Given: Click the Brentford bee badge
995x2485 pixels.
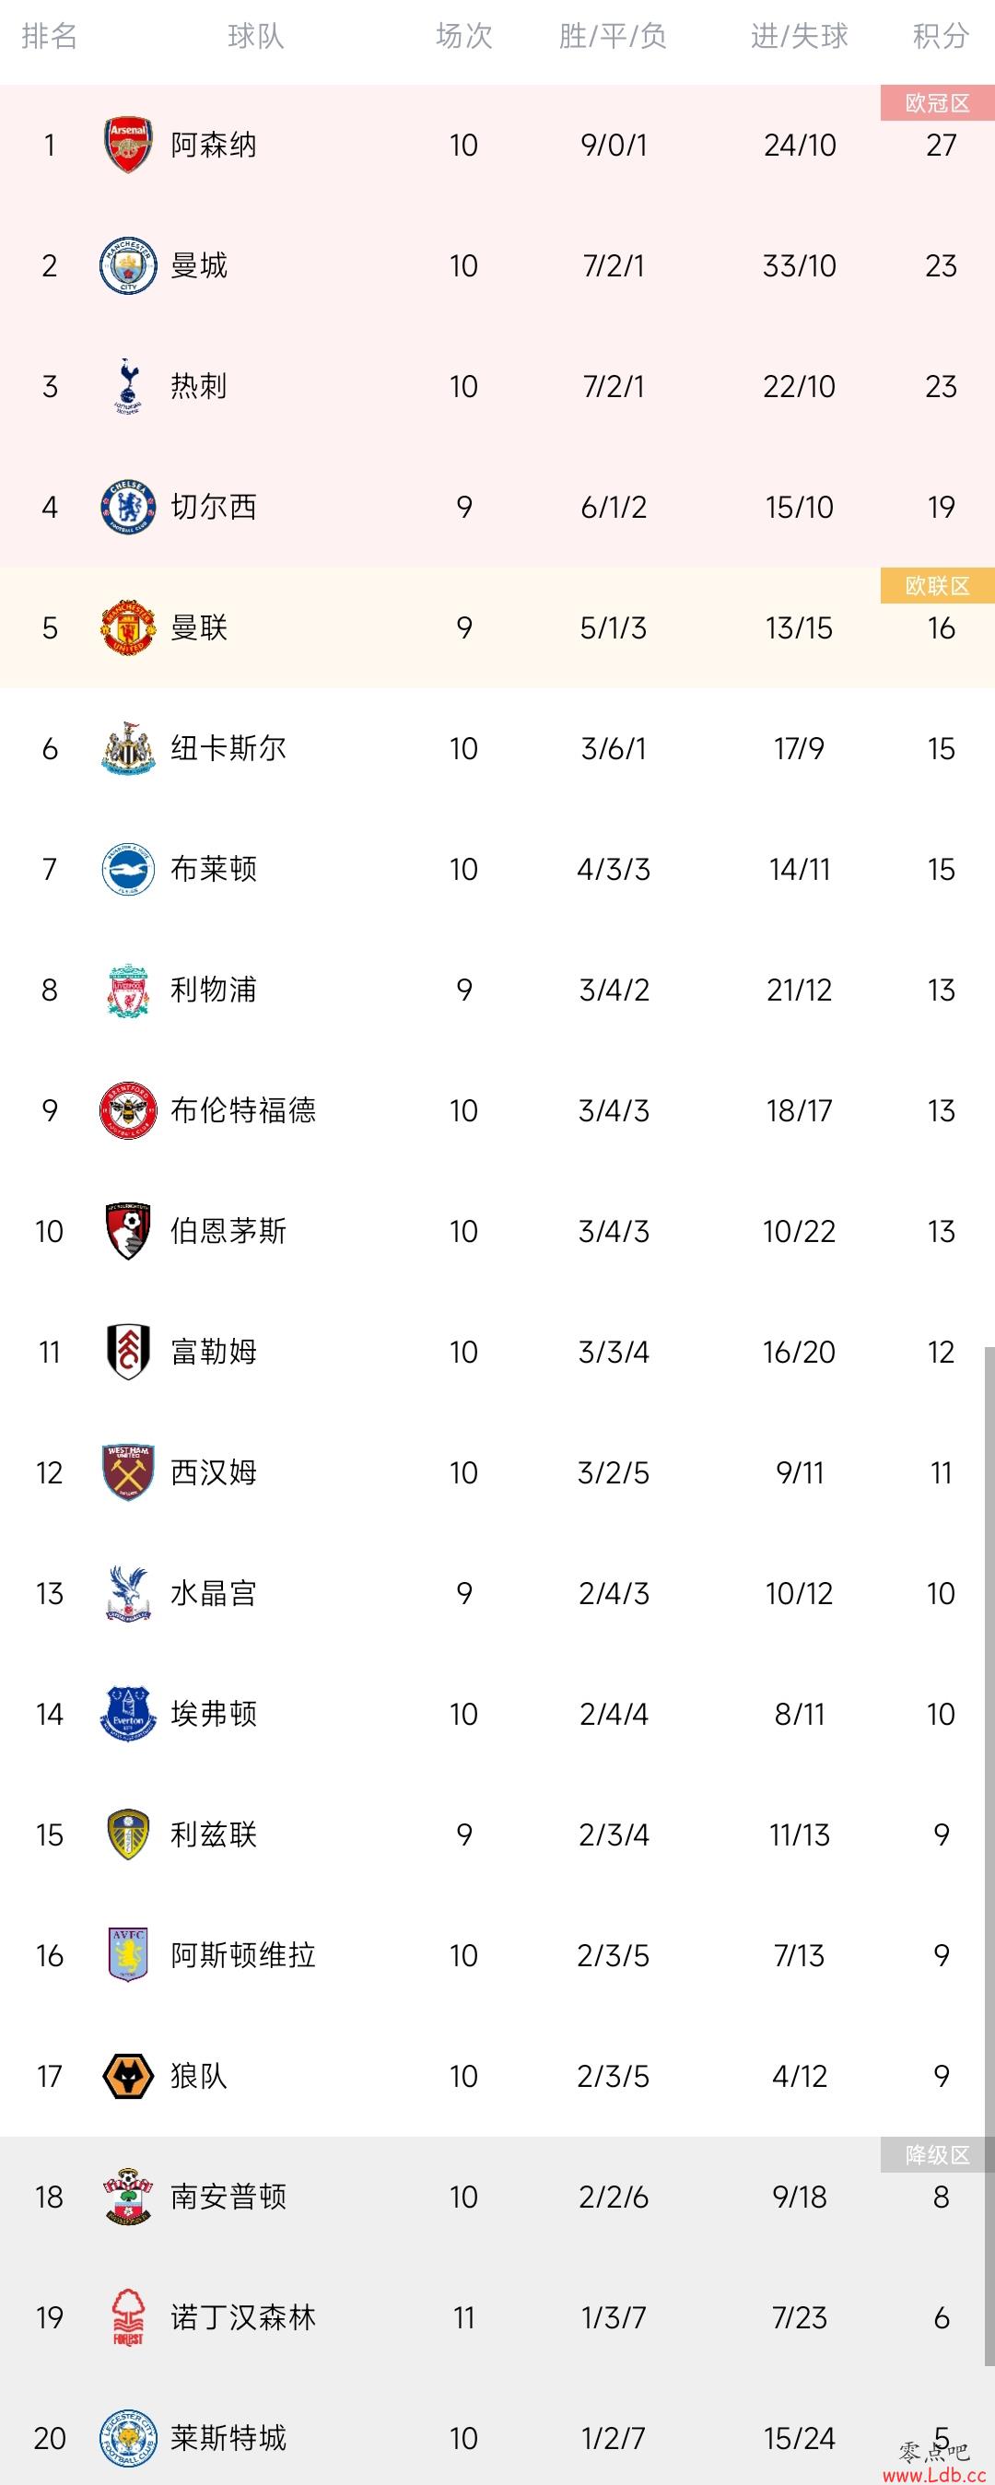Looking at the screenshot, I should click(x=127, y=1110).
